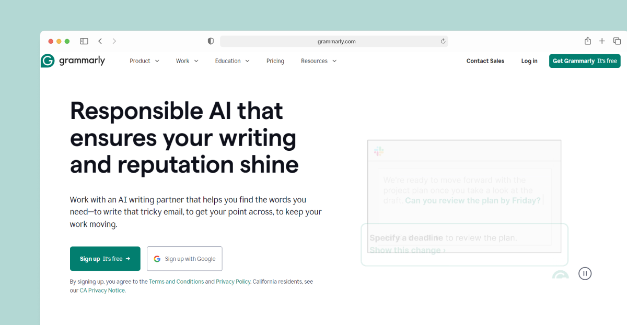The image size is (627, 325).
Task: Click the Responsible AI headline
Action: (184, 138)
